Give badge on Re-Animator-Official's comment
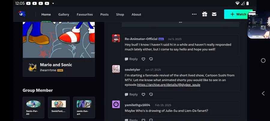270x121 pixels. [x=151, y=59]
